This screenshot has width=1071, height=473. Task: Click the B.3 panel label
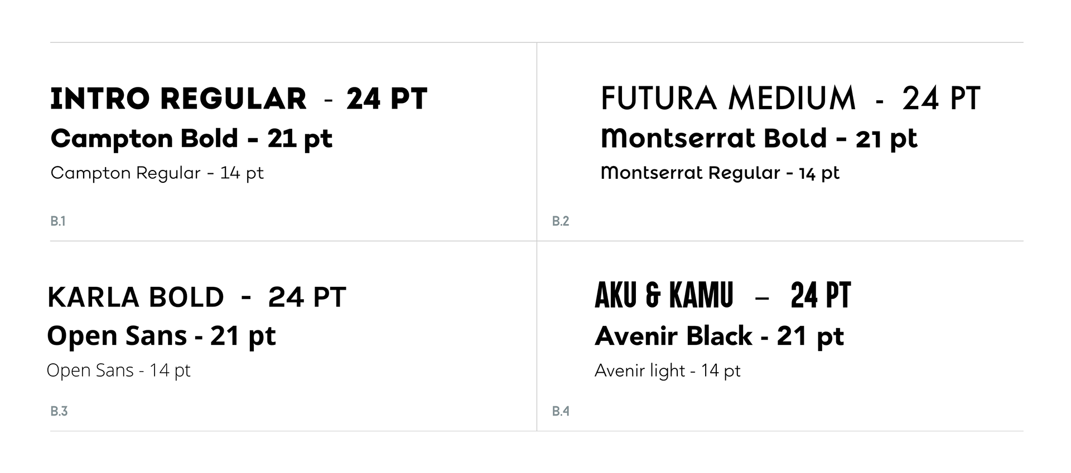coord(59,411)
